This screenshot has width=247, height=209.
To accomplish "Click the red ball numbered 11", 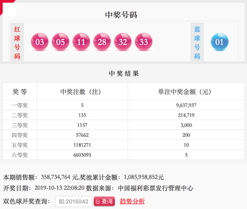I will pyautogui.click(x=81, y=42).
